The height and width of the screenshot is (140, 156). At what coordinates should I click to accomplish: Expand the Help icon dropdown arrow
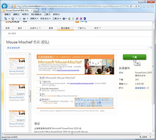pos(66,19)
